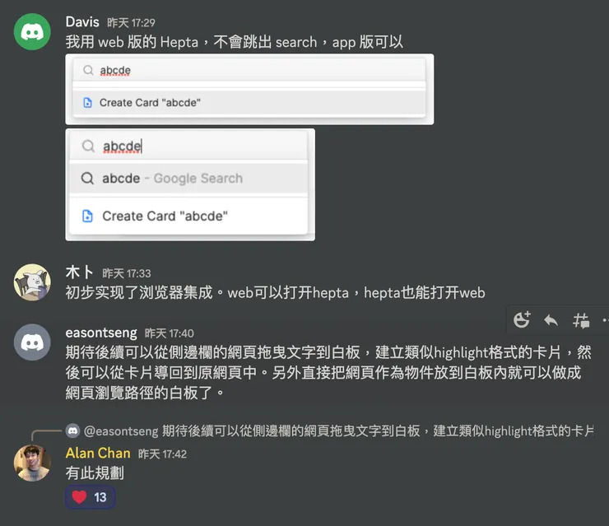Click easontseng's gray Discord avatar
This screenshot has width=609, height=526.
tap(32, 342)
